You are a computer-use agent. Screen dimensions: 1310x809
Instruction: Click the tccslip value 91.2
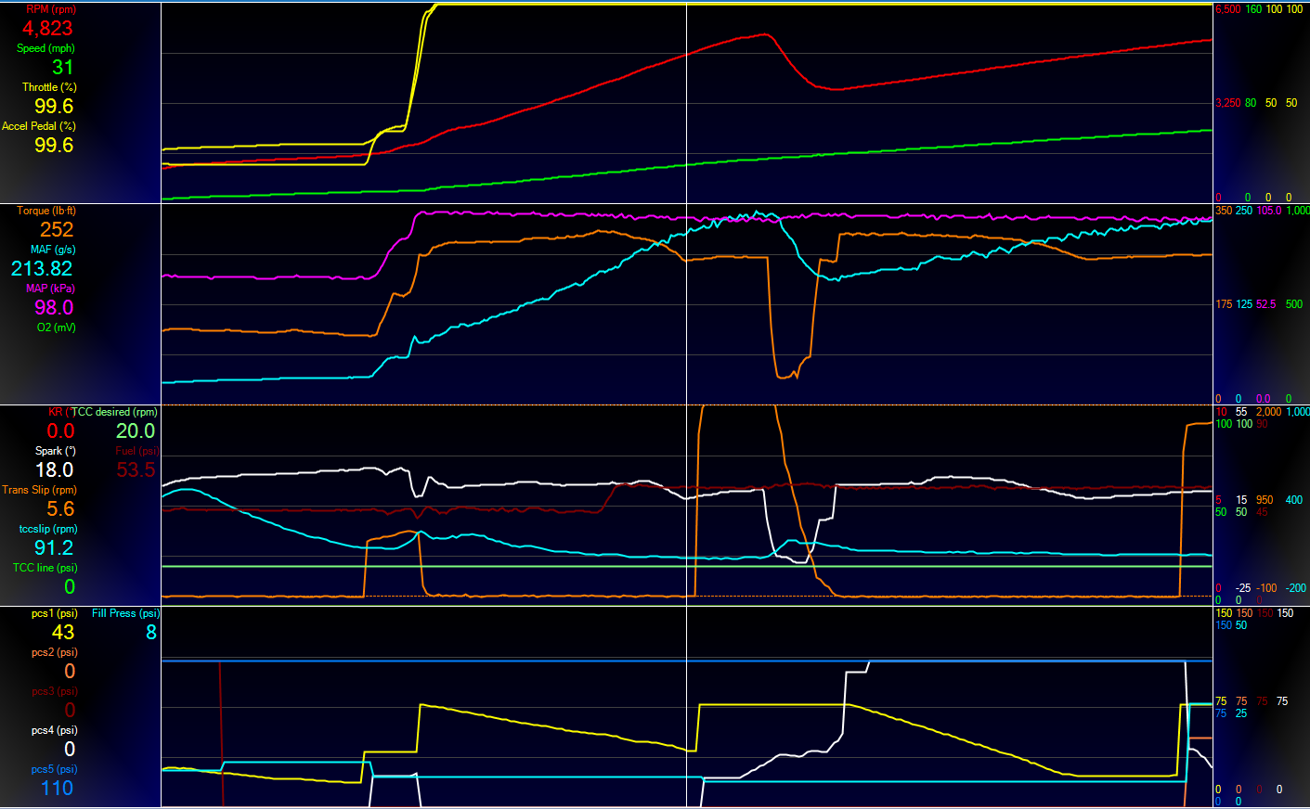point(54,547)
